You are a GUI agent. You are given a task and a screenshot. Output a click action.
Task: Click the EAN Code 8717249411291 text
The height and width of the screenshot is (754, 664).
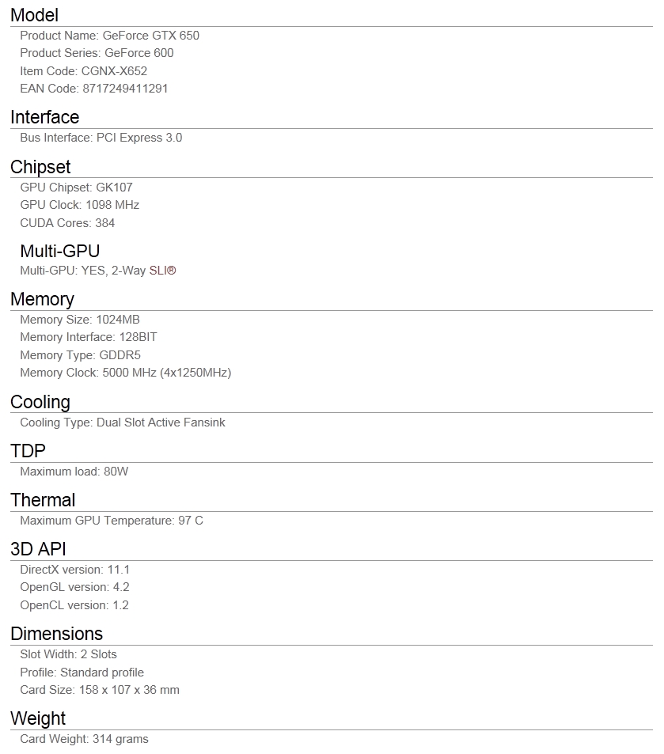coord(94,89)
